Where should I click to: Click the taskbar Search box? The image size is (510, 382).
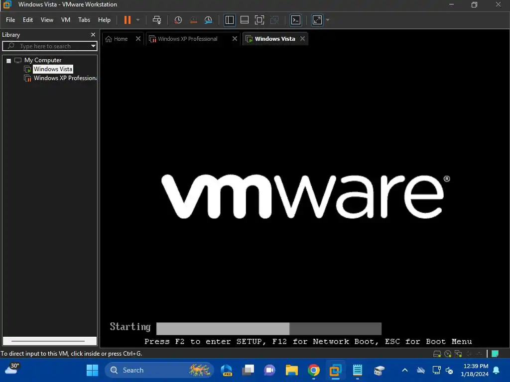tap(159, 370)
